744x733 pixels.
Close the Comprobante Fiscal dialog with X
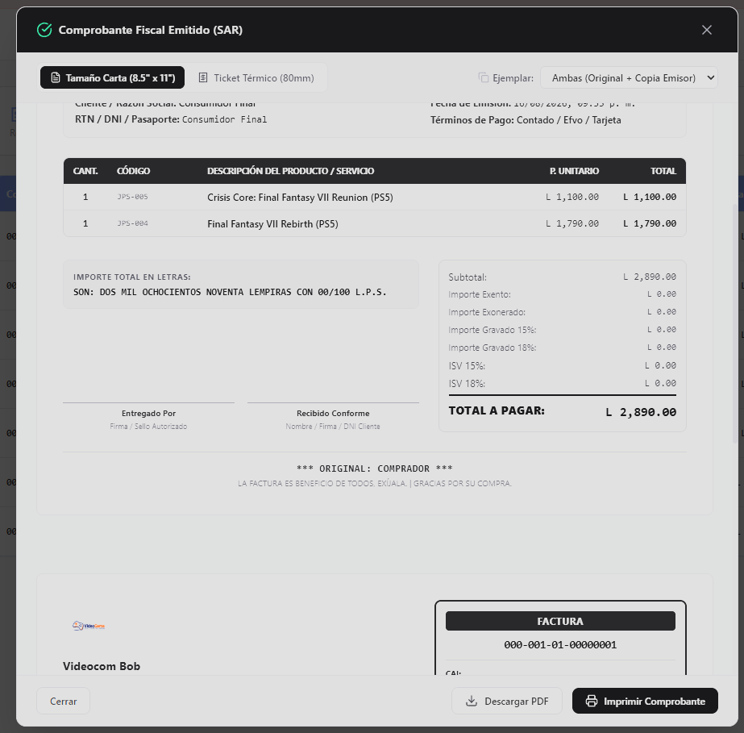706,30
